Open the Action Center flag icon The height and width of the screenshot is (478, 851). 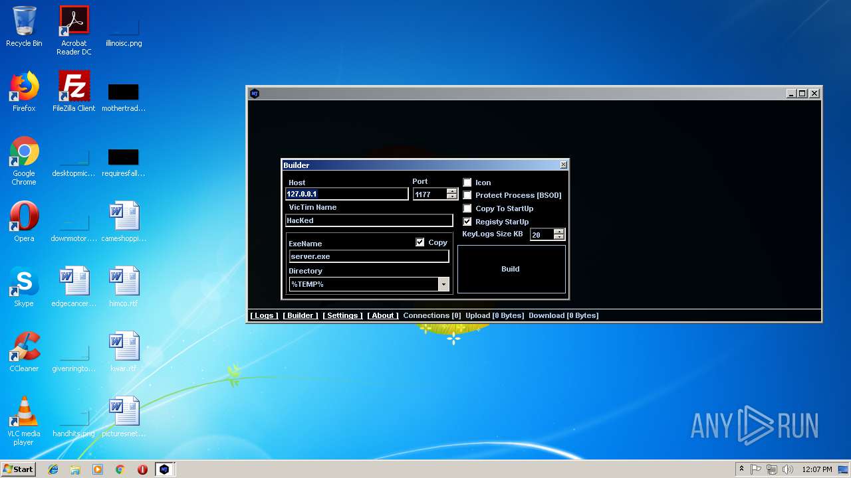click(756, 469)
